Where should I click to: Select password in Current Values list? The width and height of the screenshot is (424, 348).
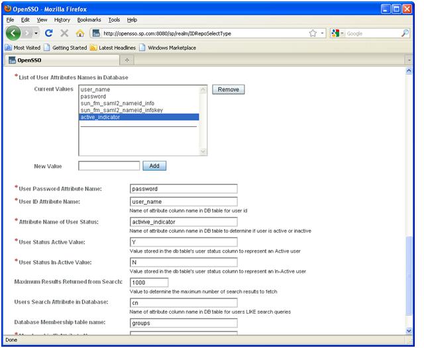coord(139,97)
